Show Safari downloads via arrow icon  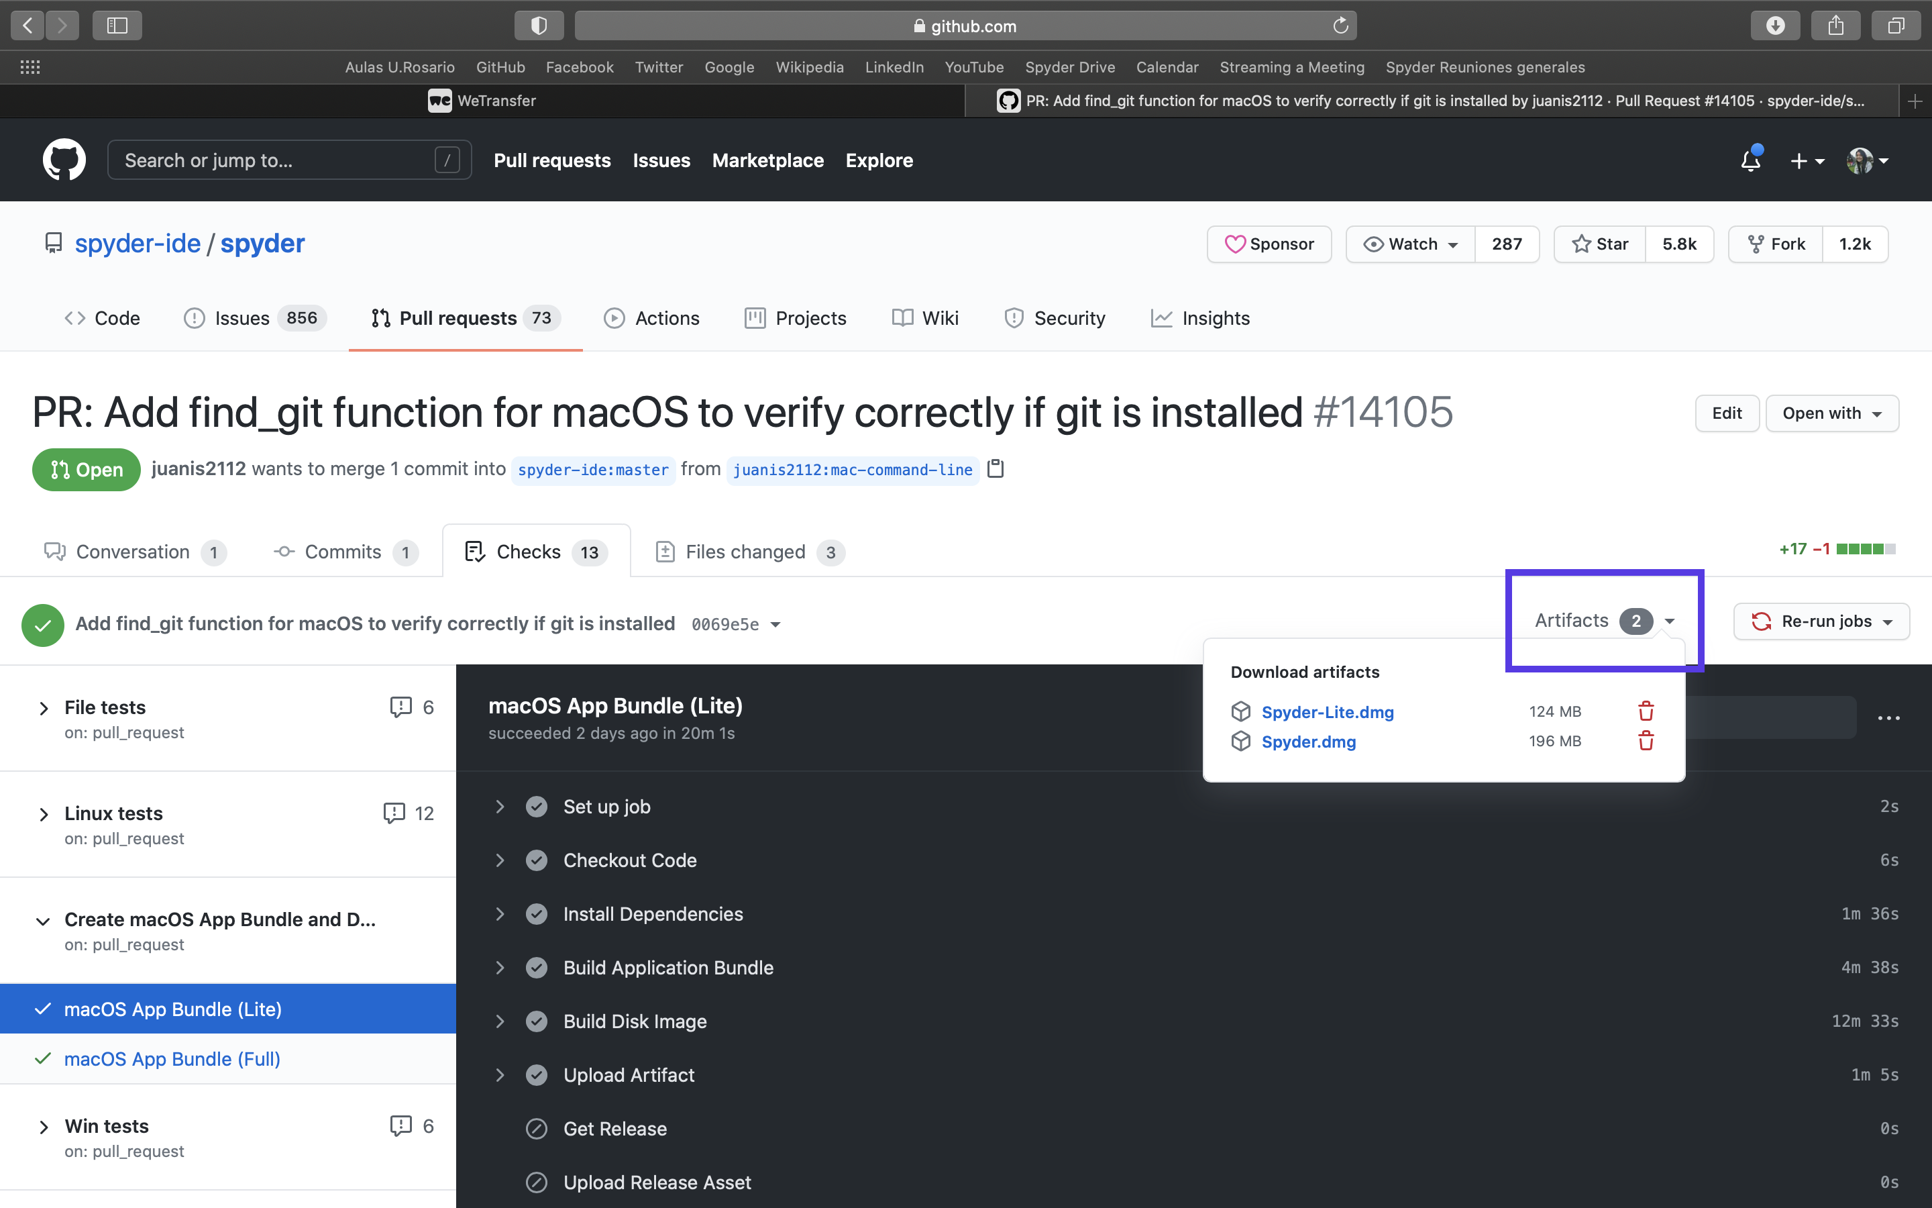tap(1775, 26)
